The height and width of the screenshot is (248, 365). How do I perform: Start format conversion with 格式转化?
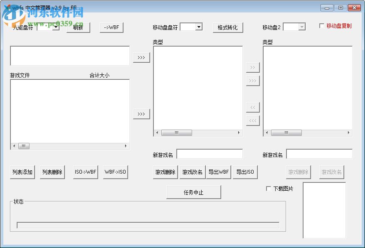pyautogui.click(x=228, y=27)
